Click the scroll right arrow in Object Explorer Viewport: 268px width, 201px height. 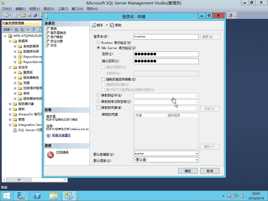tap(65, 180)
